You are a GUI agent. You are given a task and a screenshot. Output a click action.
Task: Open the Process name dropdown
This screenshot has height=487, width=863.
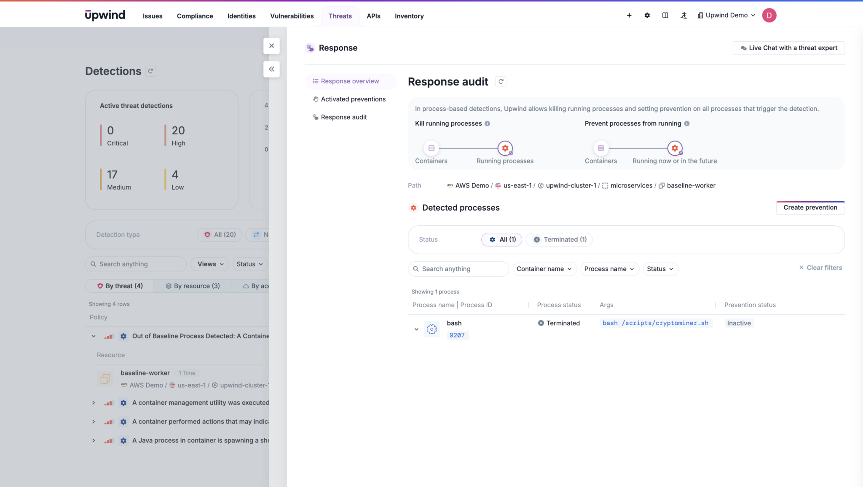(609, 269)
